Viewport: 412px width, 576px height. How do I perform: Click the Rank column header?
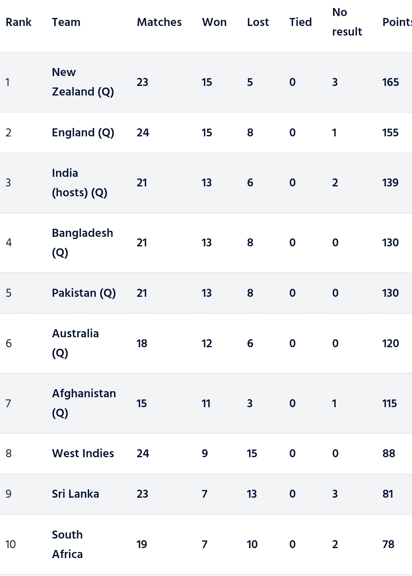(18, 22)
